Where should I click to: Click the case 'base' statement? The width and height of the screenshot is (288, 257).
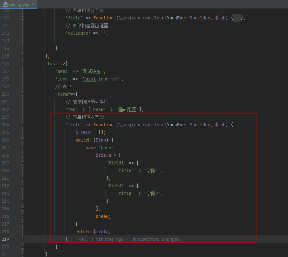(x=101, y=148)
